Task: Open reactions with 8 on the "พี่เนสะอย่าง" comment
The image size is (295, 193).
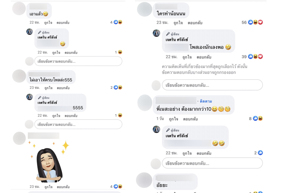Action: pyautogui.click(x=256, y=119)
